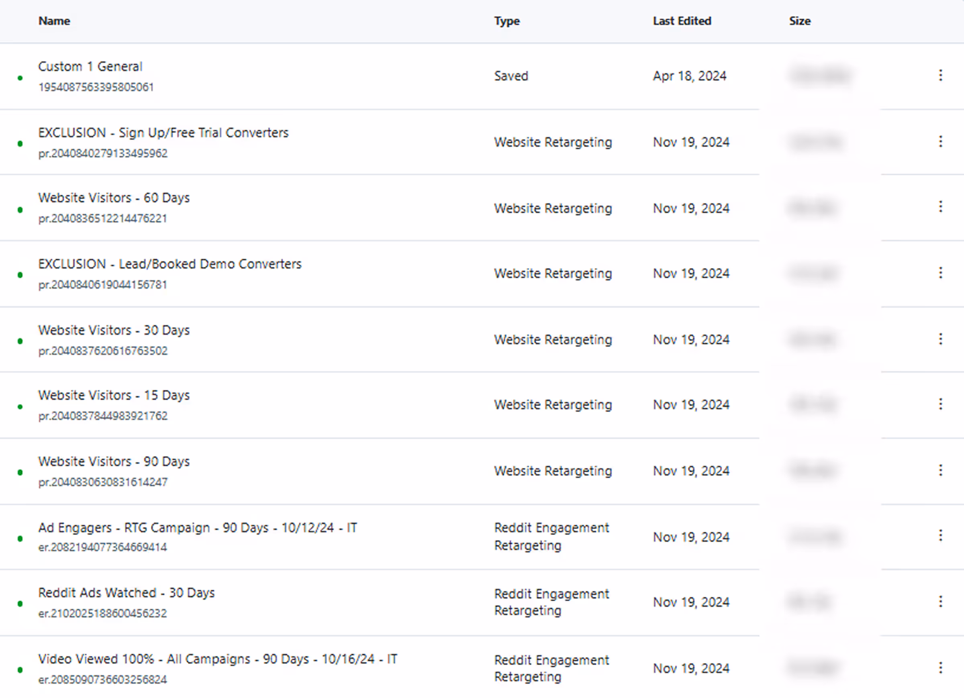The width and height of the screenshot is (964, 698).
Task: Sort the list by Size column
Action: tap(799, 21)
